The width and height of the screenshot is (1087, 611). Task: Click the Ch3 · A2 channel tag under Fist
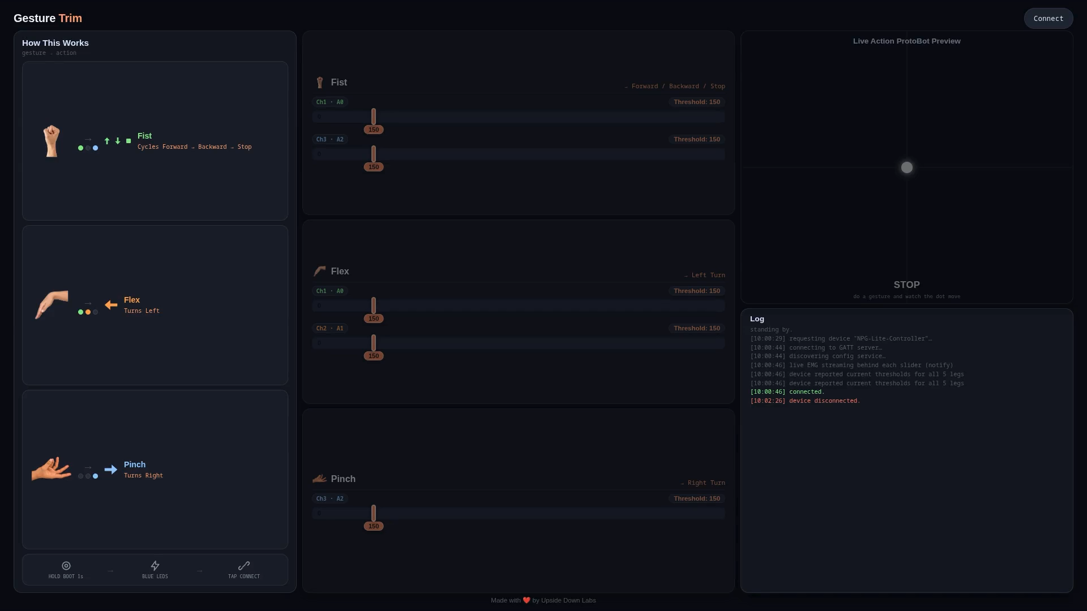329,139
